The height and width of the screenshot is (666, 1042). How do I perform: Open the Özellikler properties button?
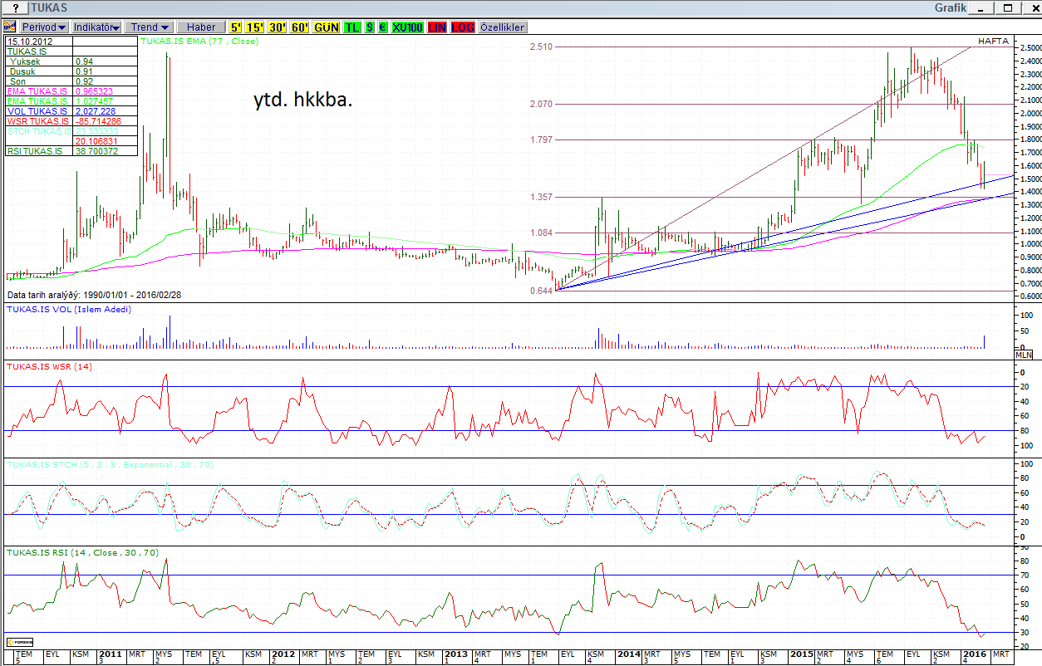coord(503,27)
